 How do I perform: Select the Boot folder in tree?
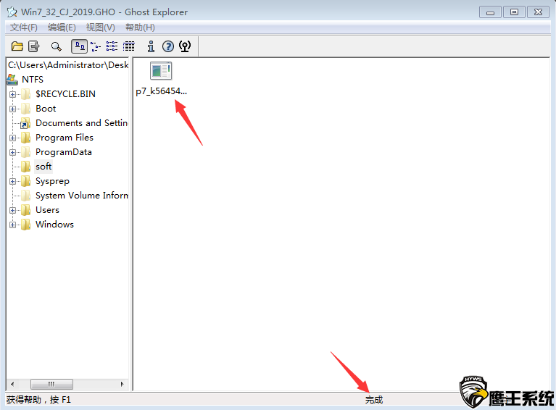click(46, 109)
